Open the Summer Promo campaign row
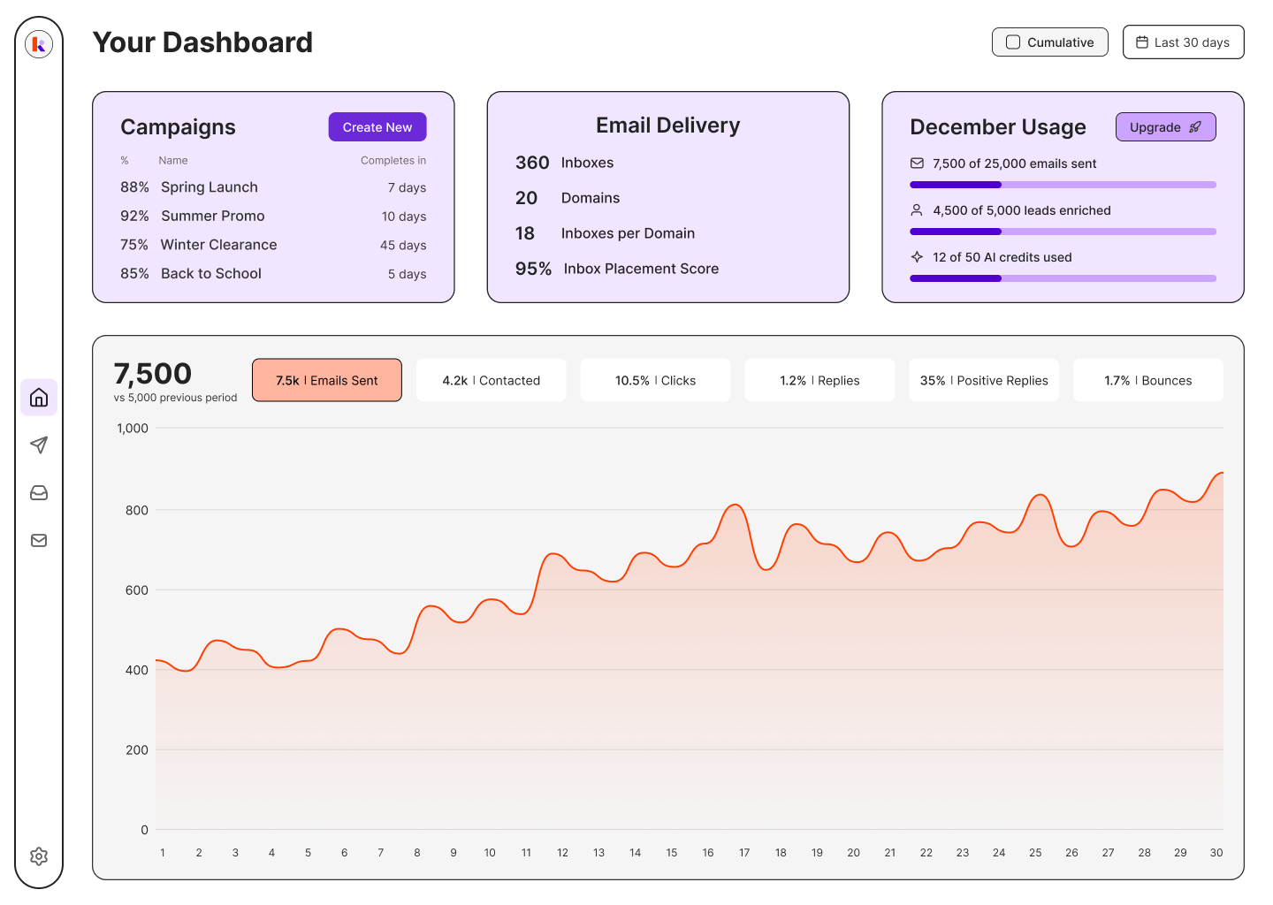Image resolution: width=1273 pixels, height=905 pixels. pos(273,217)
